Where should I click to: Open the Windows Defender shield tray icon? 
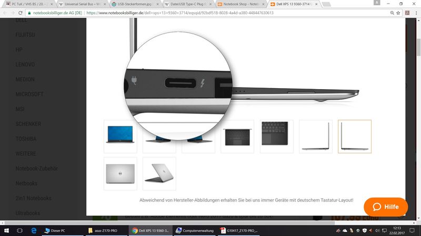364,230
